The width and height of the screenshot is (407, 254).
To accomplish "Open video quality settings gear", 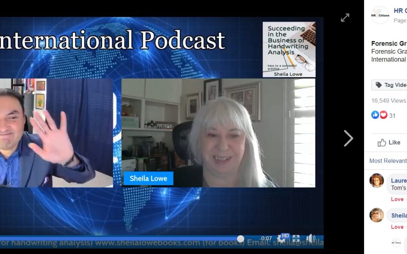I will coord(282,238).
